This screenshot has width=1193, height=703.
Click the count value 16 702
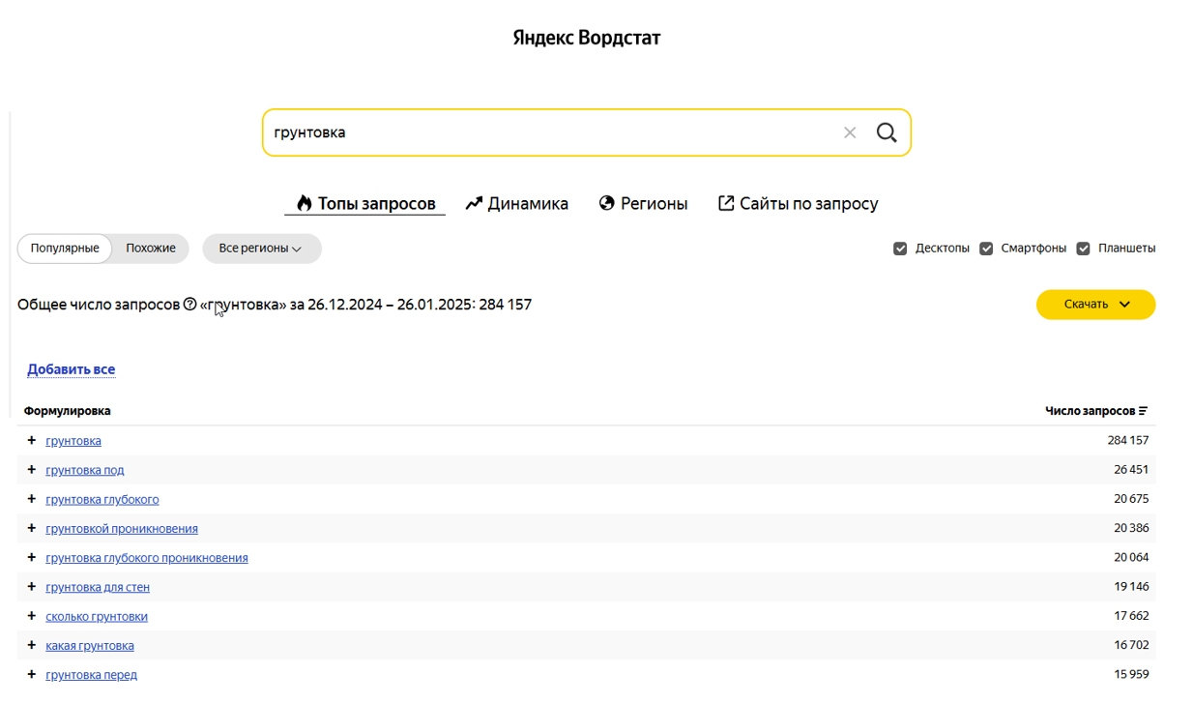1131,645
